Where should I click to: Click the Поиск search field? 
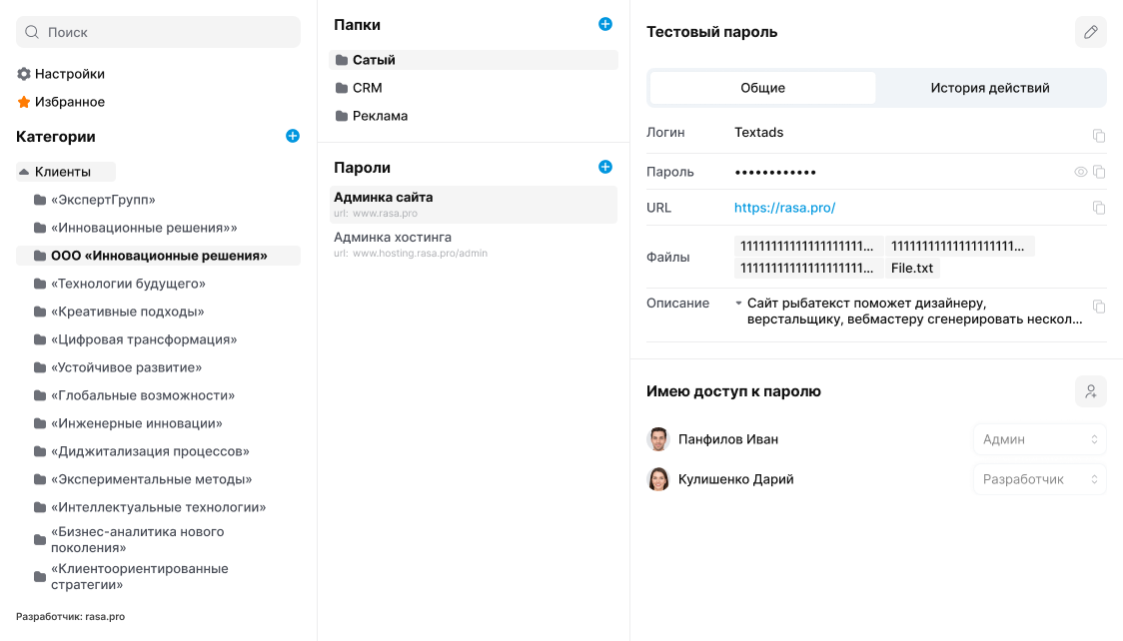[158, 32]
